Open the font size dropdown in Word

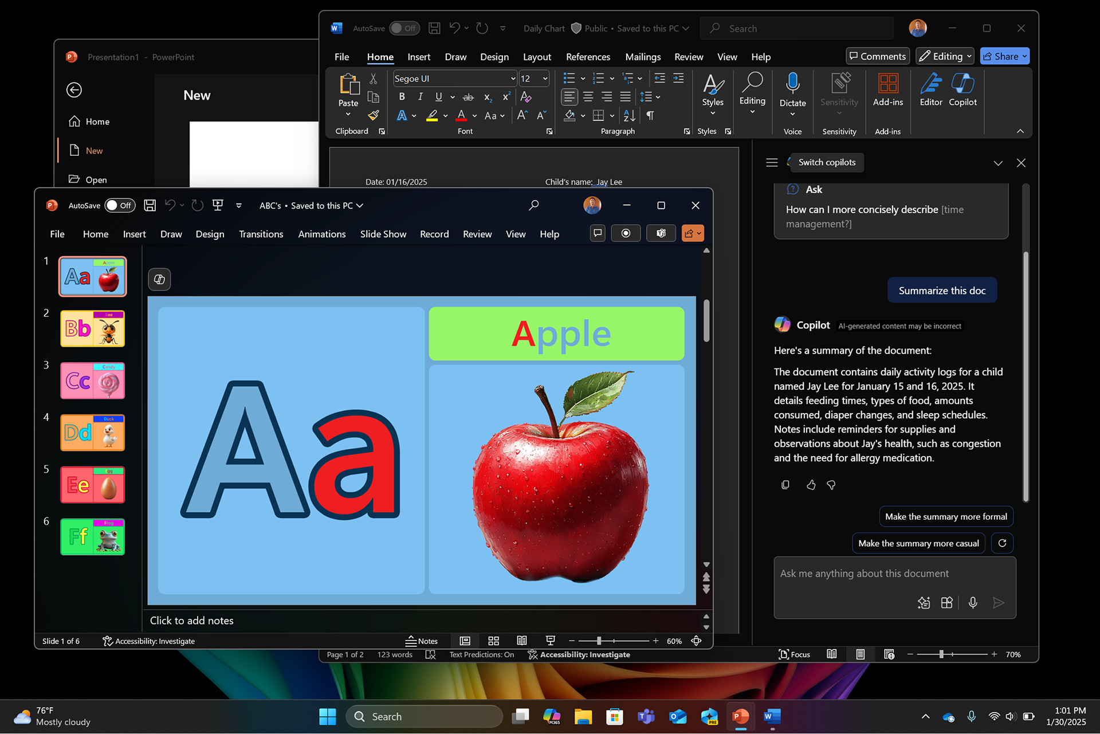[545, 78]
